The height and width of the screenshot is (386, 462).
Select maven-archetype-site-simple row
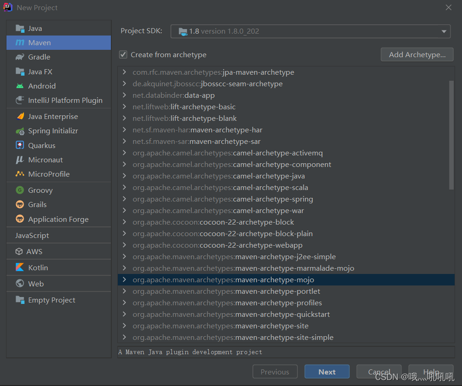pos(286,337)
